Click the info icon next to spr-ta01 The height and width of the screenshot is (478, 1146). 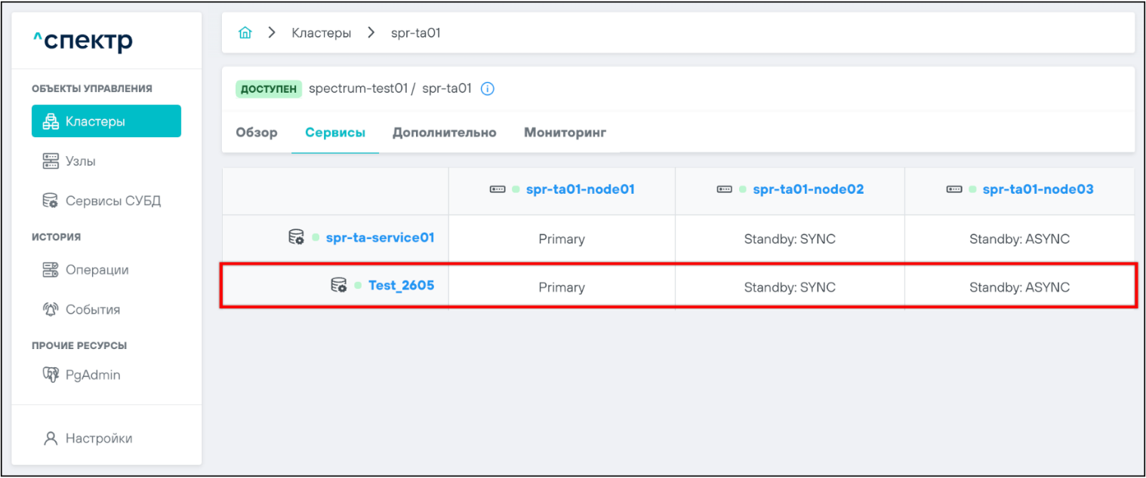point(488,89)
